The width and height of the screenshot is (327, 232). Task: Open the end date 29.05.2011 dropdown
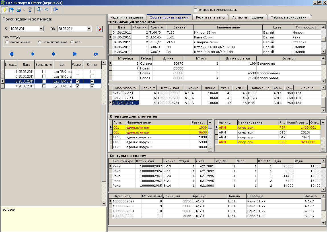89,29
